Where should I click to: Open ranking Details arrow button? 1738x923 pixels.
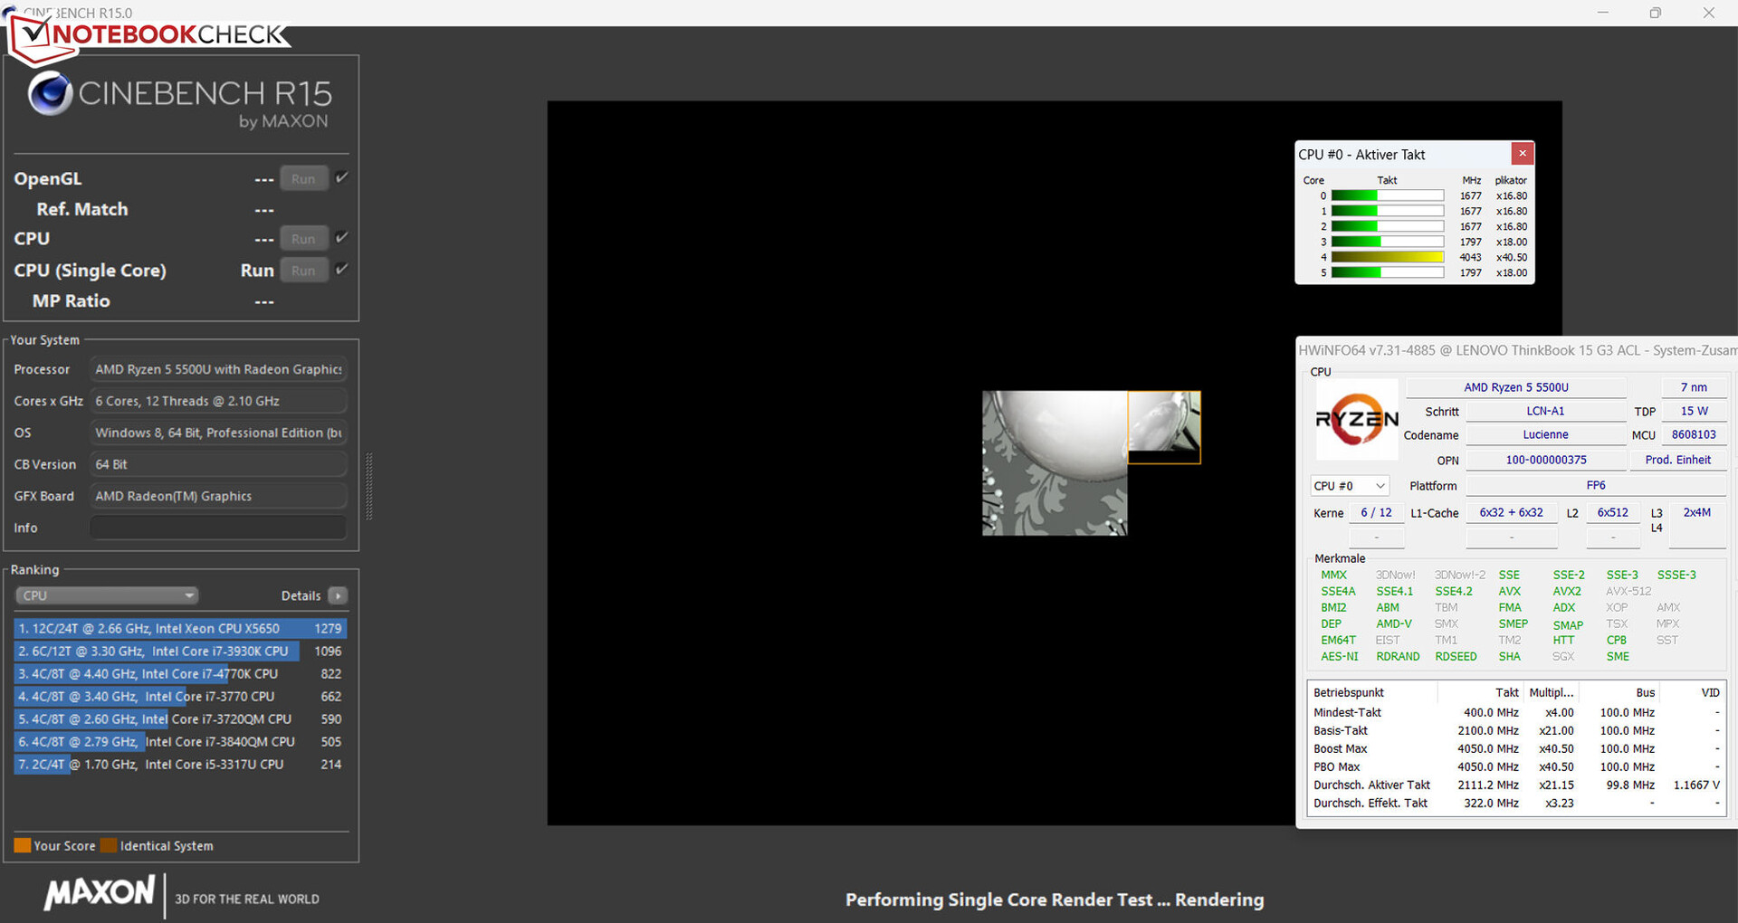[338, 595]
